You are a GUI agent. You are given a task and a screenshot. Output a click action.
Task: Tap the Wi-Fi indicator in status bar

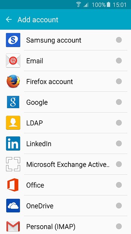point(79,4)
